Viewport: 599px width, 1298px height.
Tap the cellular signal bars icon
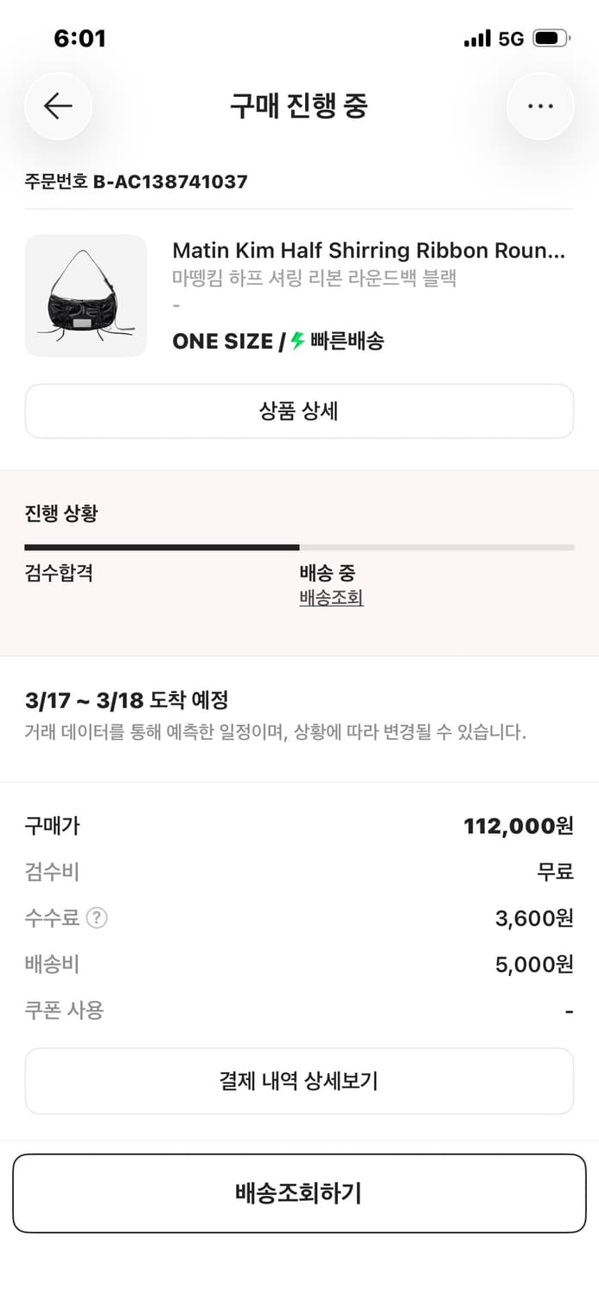point(478,37)
